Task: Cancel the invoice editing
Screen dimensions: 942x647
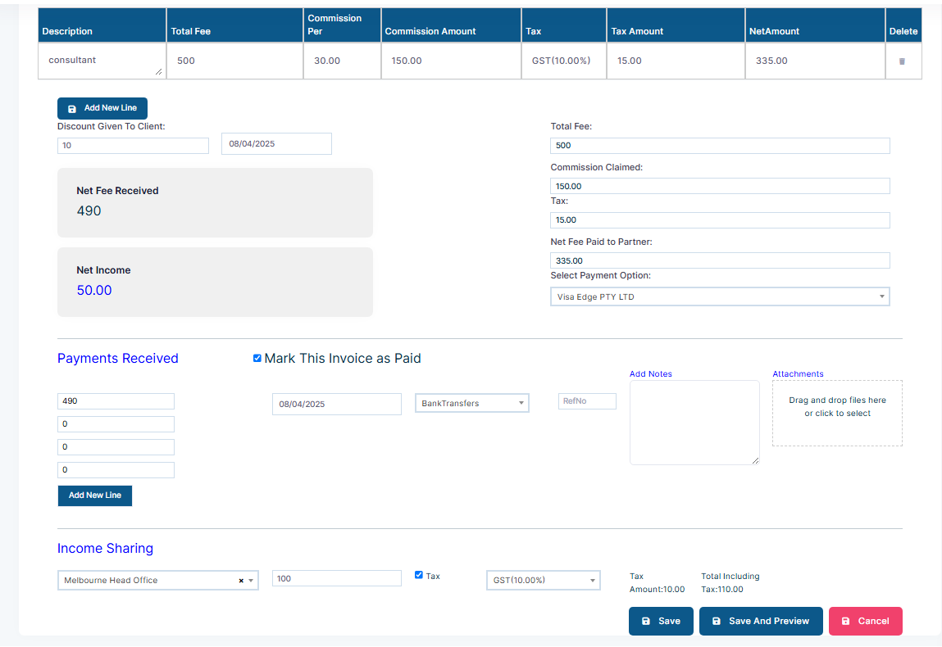Action: [865, 621]
